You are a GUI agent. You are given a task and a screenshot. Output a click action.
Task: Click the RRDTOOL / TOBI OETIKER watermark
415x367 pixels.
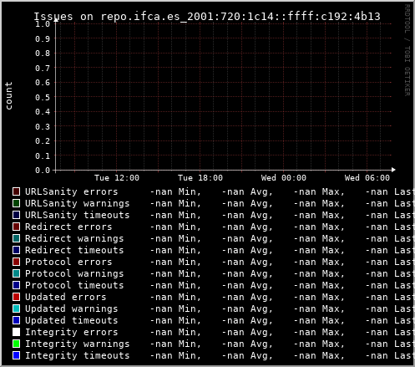[x=407, y=50]
